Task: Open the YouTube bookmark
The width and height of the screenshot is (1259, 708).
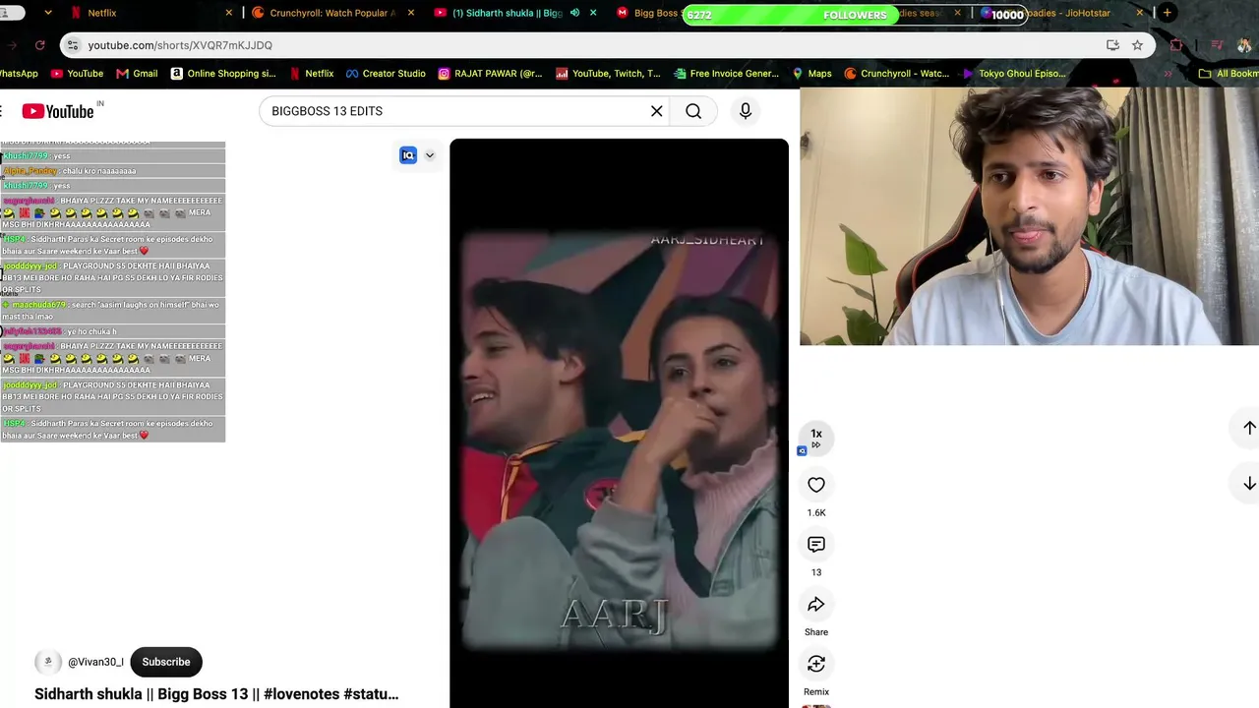Action: (77, 74)
